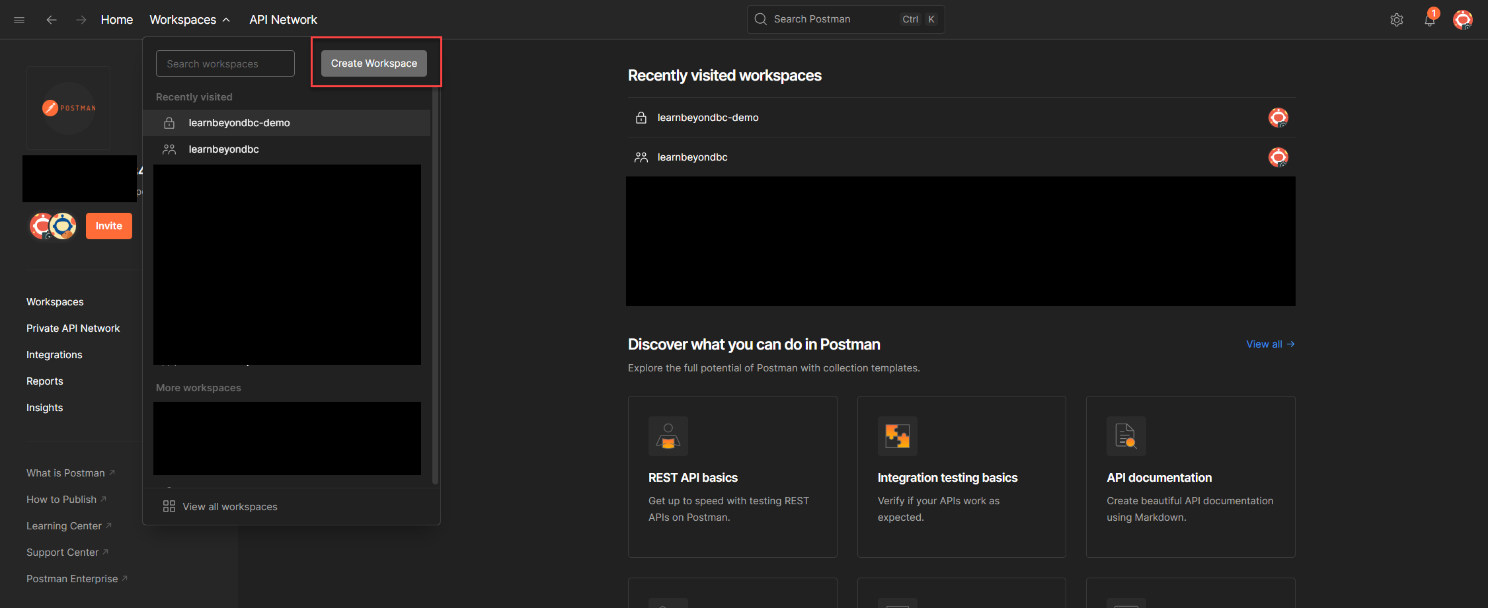The image size is (1488, 608).
Task: Click the REST API basics template icon
Action: (668, 436)
